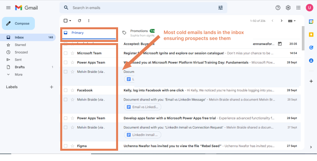This screenshot has width=317, height=161.
Task: Open Settings gear icon
Action: pos(288,8)
